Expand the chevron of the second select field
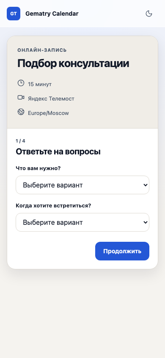 point(146,222)
